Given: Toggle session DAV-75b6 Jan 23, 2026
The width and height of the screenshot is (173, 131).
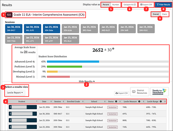Looking at the screenshot, I should (14, 39).
